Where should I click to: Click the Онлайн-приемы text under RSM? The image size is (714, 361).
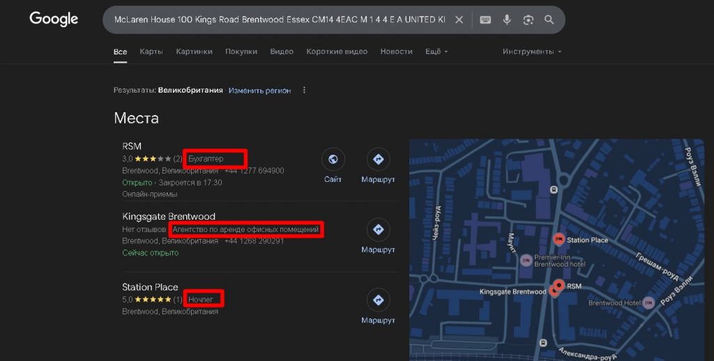point(150,194)
